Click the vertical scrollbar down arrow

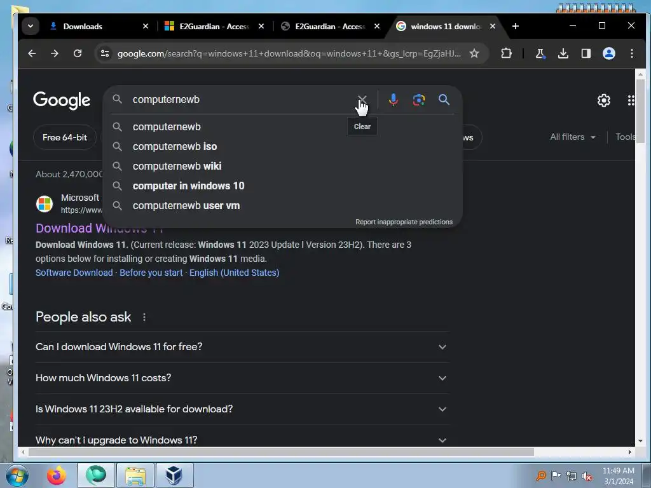pos(640,441)
